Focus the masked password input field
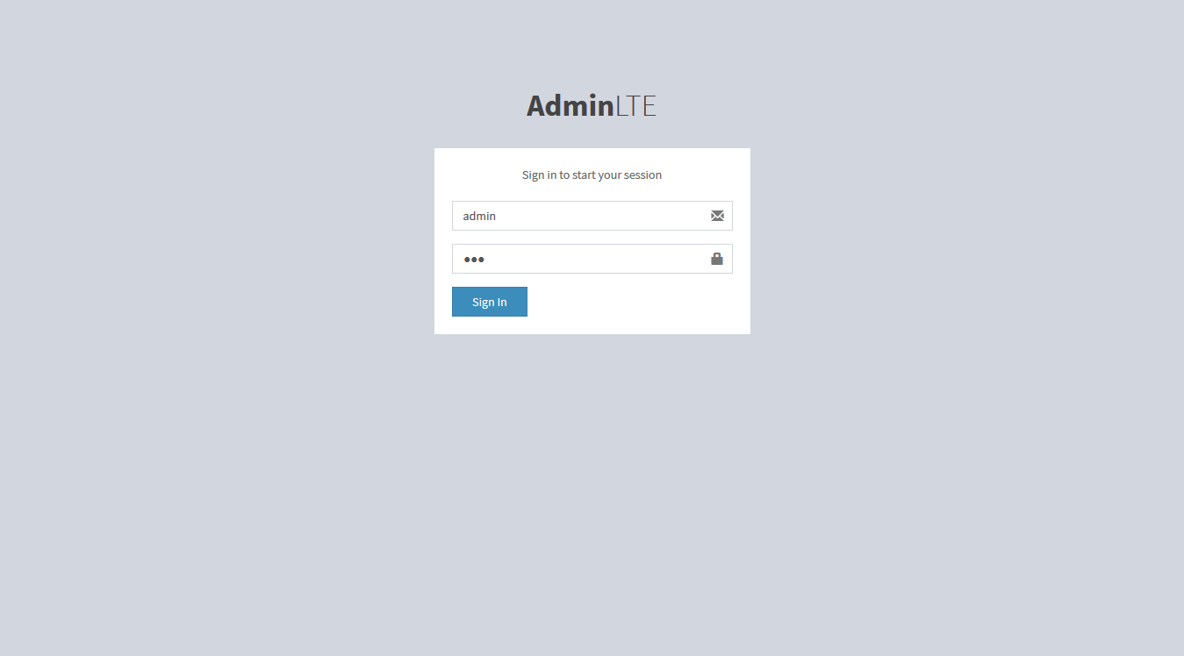This screenshot has height=656, width=1184. 592,259
